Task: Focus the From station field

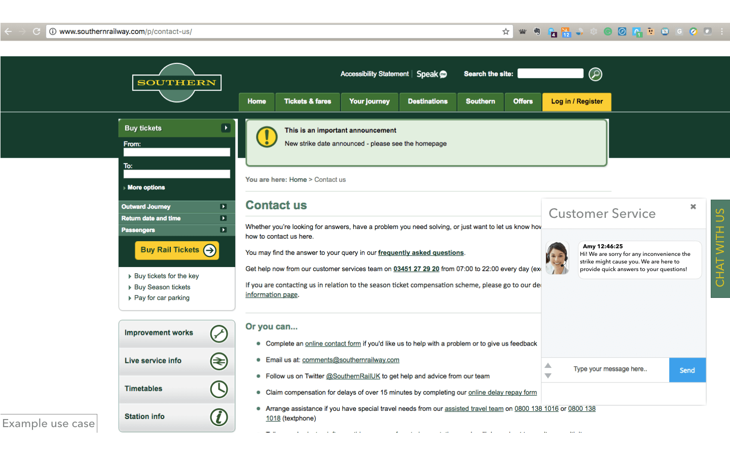Action: click(x=176, y=152)
